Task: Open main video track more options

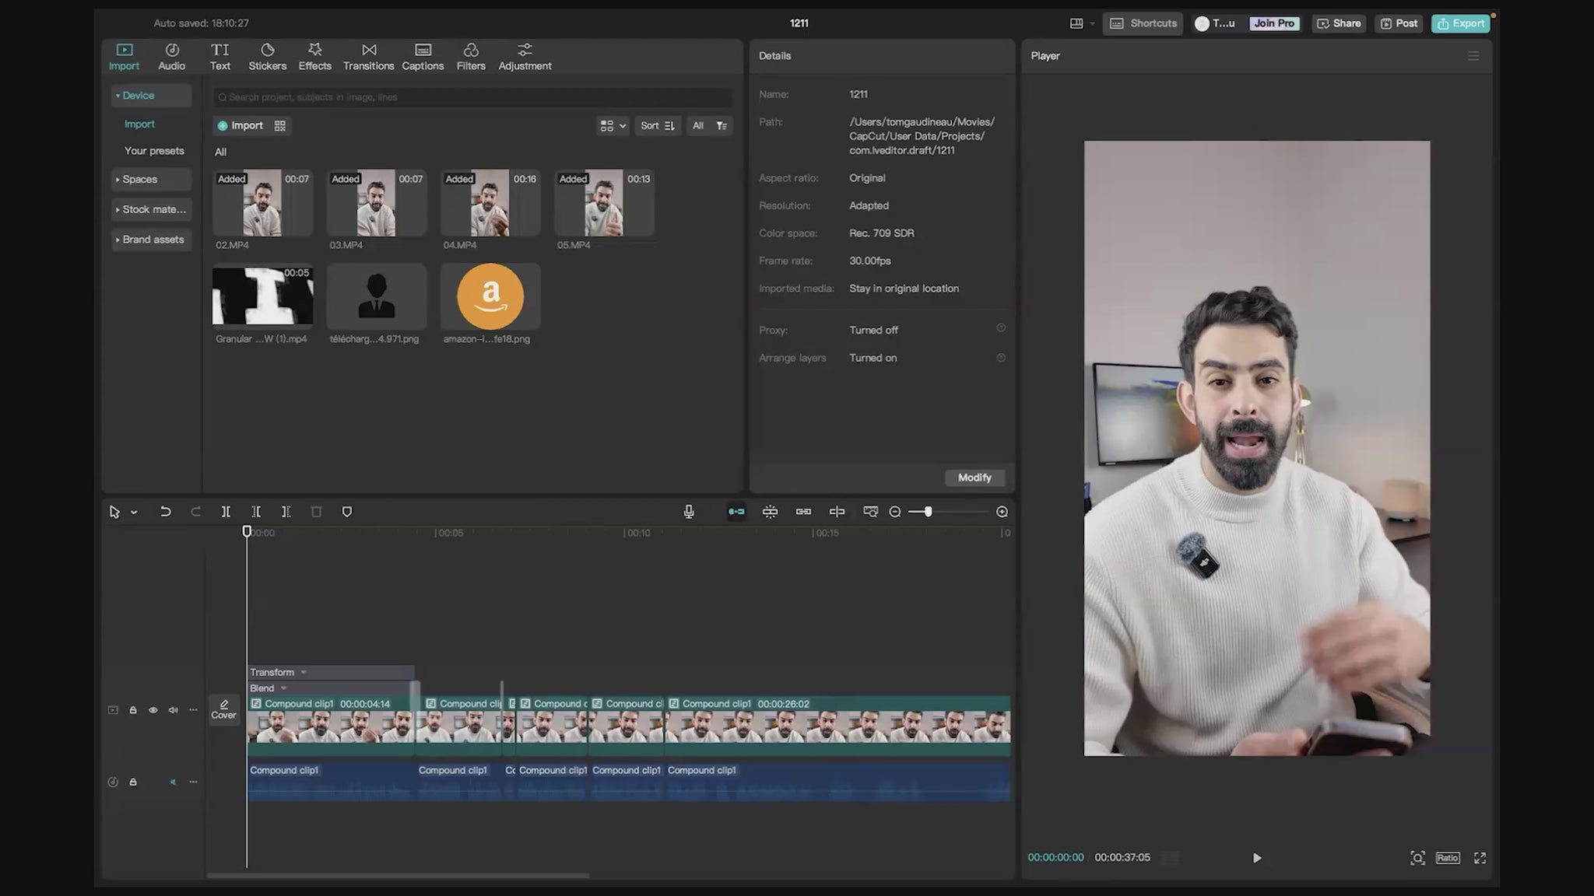Action: [x=193, y=710]
